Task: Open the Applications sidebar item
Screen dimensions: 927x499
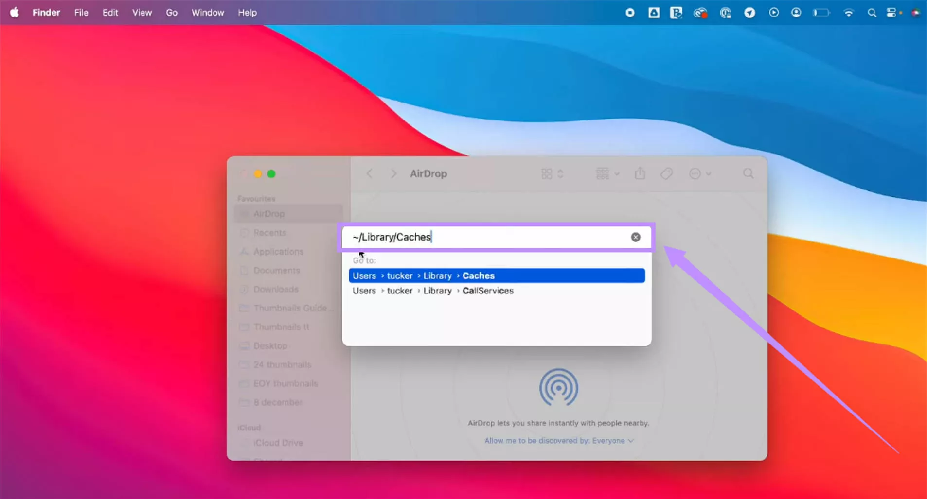Action: click(x=278, y=252)
